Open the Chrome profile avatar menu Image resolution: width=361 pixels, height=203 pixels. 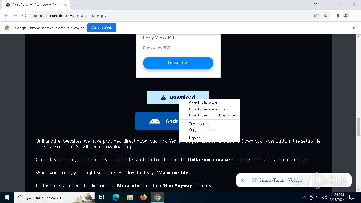(346, 16)
